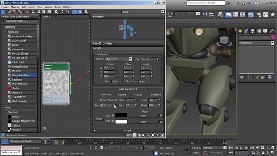Open the Align tool in main toolbar
277x156 pixels.
[212, 14]
